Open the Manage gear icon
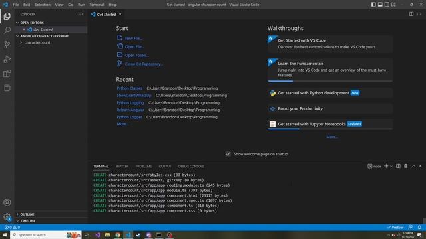This screenshot has width=426, height=239. point(7,217)
